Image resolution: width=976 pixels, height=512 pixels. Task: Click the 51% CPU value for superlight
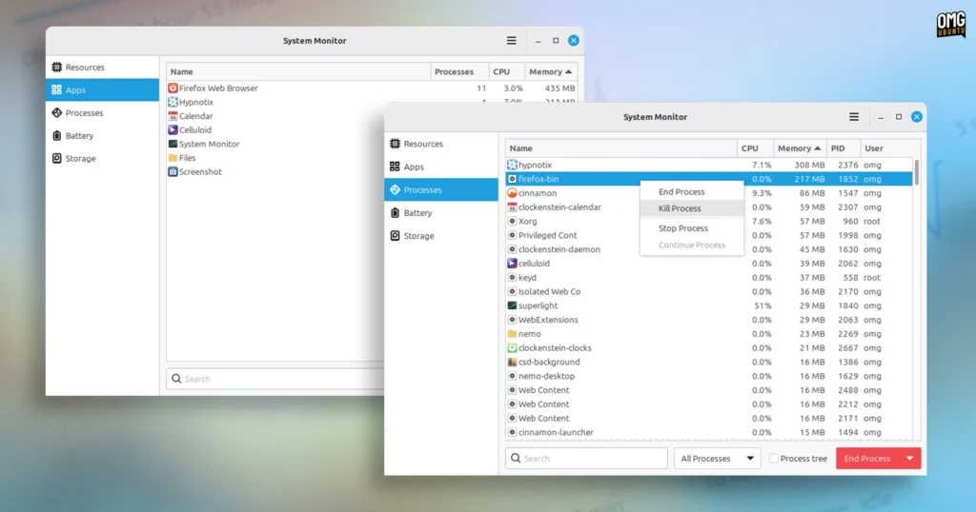click(762, 305)
